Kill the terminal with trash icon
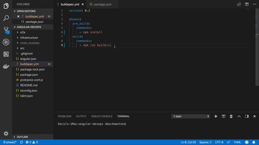This screenshot has height=145, width=259. [x=231, y=116]
